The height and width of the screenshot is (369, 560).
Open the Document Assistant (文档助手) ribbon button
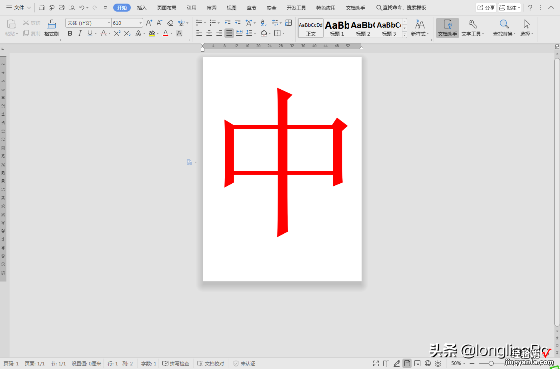[448, 28]
